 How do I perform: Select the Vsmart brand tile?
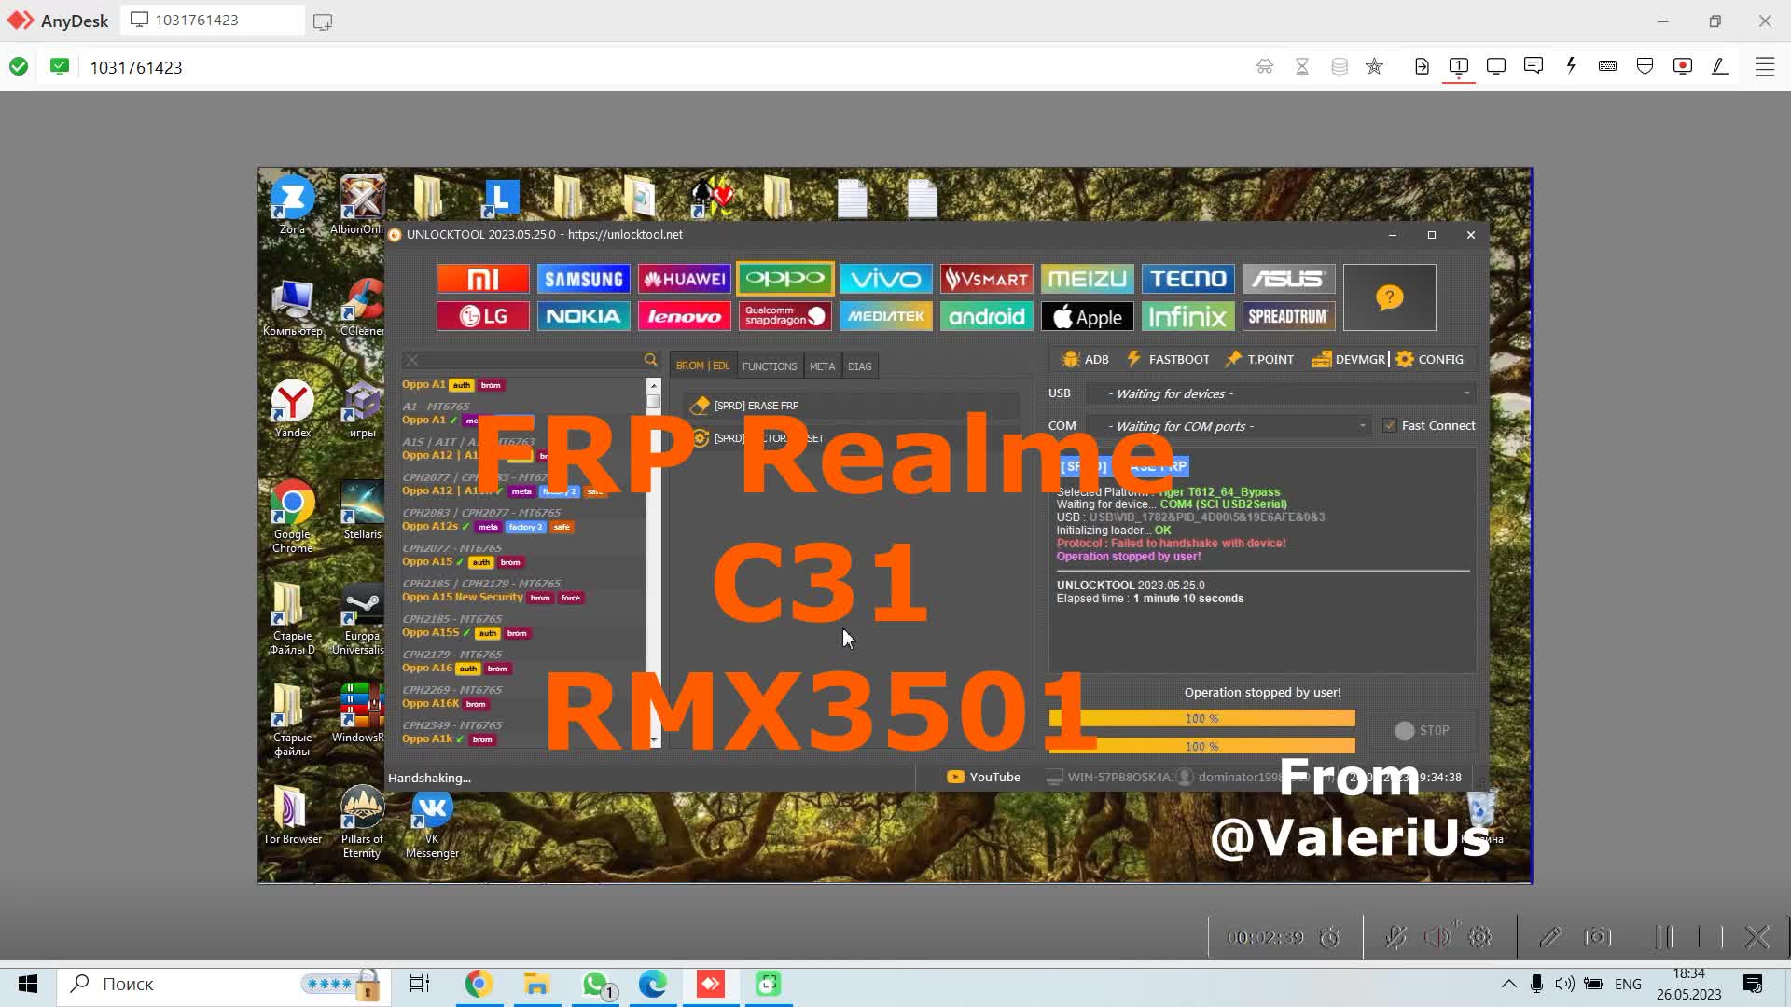986,279
